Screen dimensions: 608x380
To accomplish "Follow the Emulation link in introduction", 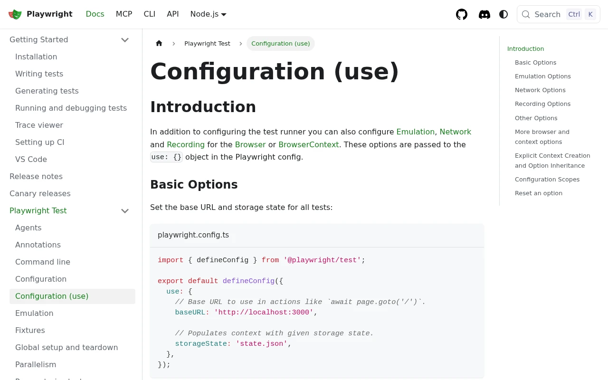I will coord(416,132).
